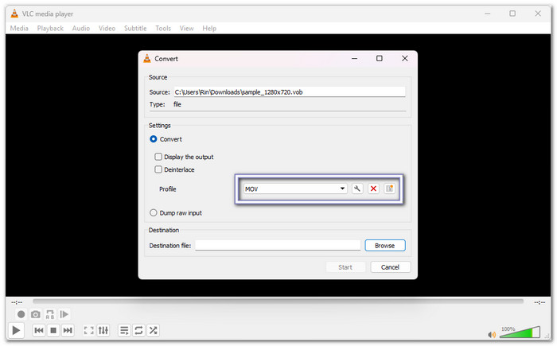Click the red Record button
This screenshot has width=557, height=346.
point(21,314)
